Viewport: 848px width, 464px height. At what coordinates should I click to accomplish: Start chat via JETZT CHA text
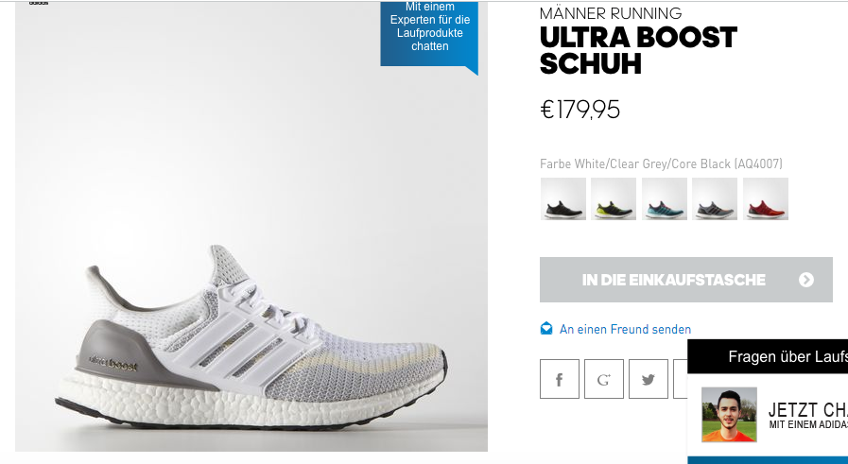(x=807, y=410)
